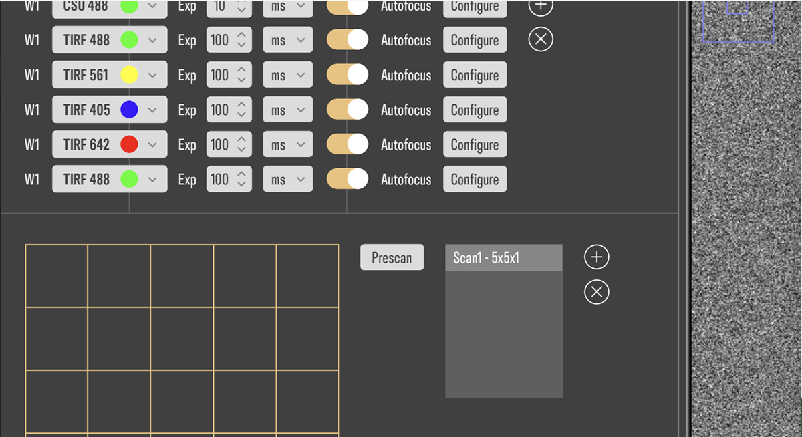802x437 pixels.
Task: Configure autofocus for TIRF 642
Action: point(475,144)
